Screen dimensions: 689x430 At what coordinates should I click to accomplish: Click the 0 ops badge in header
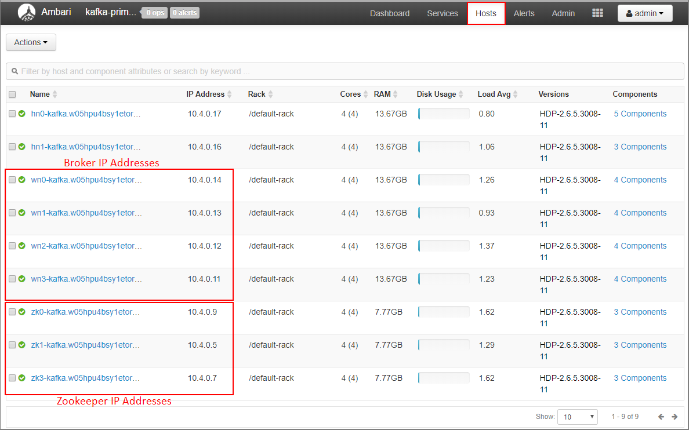point(154,12)
